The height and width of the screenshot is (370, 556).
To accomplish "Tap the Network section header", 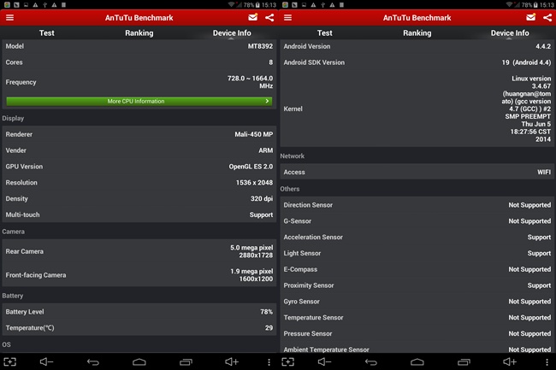I will tap(293, 156).
